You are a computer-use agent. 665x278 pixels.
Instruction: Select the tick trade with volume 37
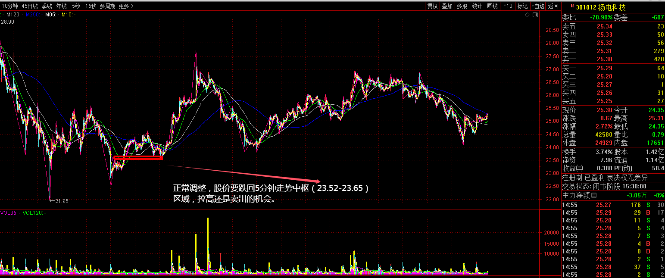point(613,267)
